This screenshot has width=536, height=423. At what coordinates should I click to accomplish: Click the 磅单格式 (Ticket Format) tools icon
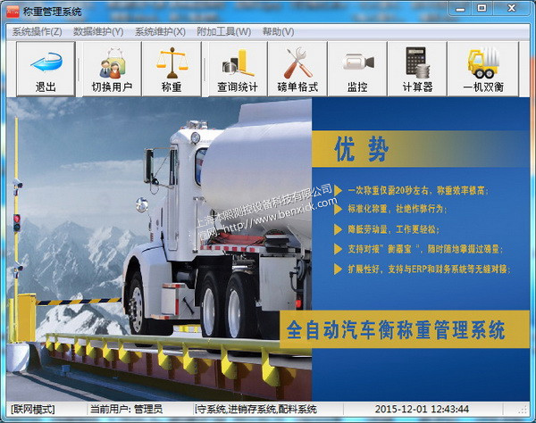tap(298, 69)
